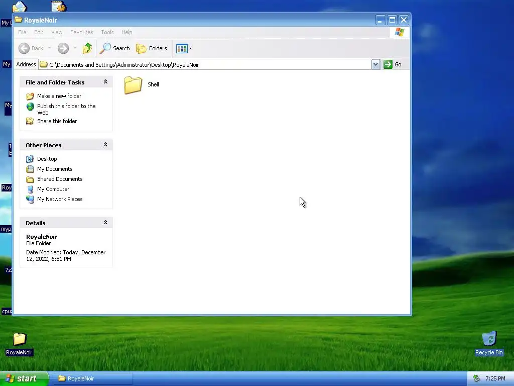The image size is (514, 386).
Task: Collapse the Details panel
Action: [x=105, y=223]
